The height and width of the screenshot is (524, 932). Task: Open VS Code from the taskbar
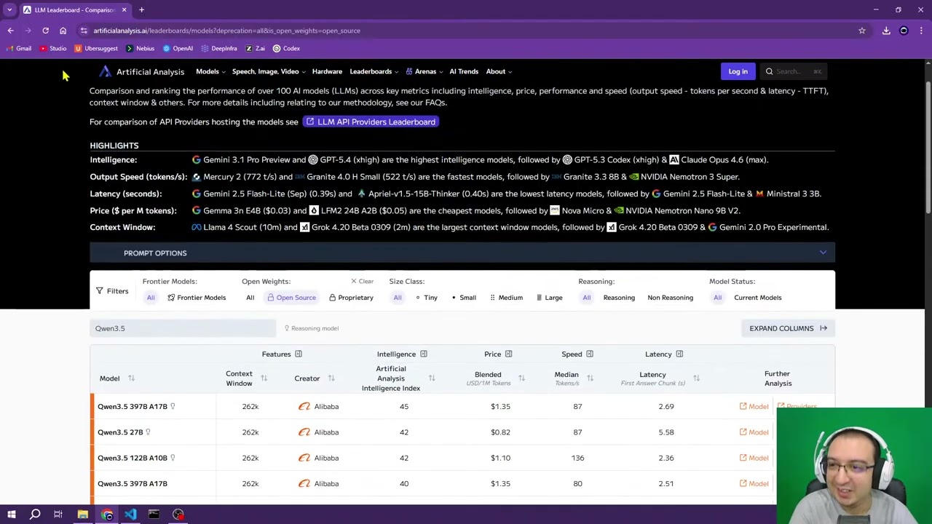click(x=130, y=515)
